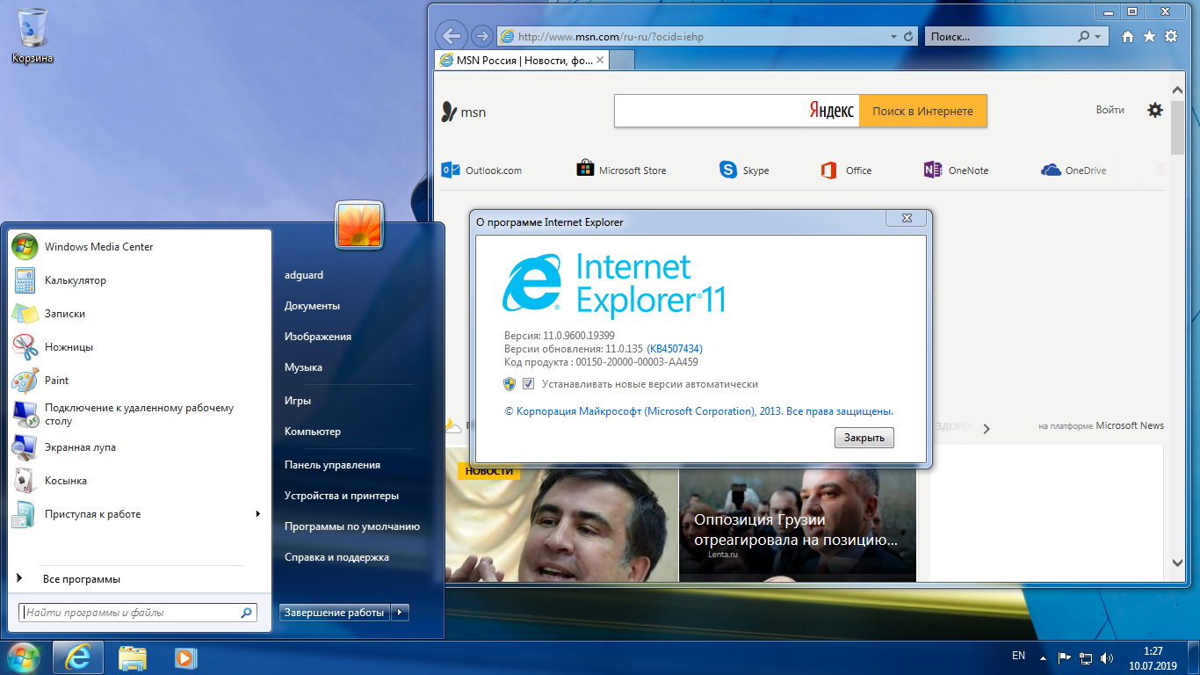Click the user account flower picture
This screenshot has height=675, width=1200.
(359, 224)
